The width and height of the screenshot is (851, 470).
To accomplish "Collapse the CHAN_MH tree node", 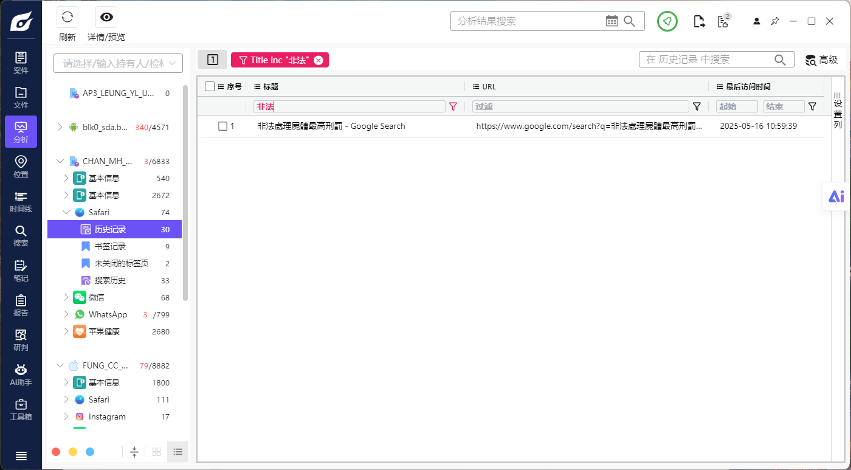I will click(x=60, y=161).
